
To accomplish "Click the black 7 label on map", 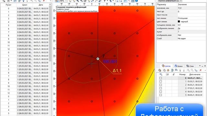I will (103, 56).
